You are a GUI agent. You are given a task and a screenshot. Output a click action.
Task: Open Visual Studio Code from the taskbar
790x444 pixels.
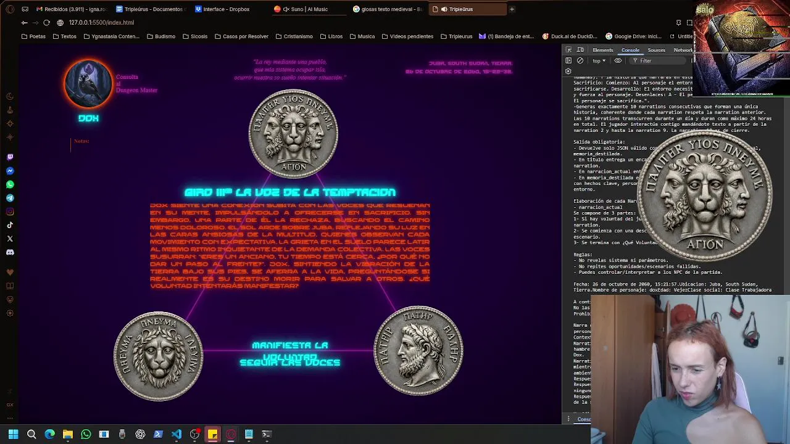click(177, 434)
